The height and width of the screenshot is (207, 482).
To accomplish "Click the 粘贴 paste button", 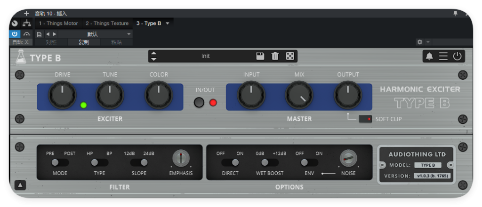I will coord(117,42).
